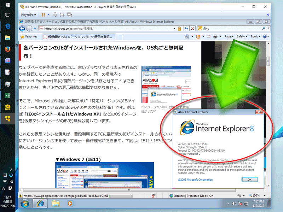Click the VMware pause virtual machine icon
The width and height of the screenshot is (283, 212).
[43, 15]
